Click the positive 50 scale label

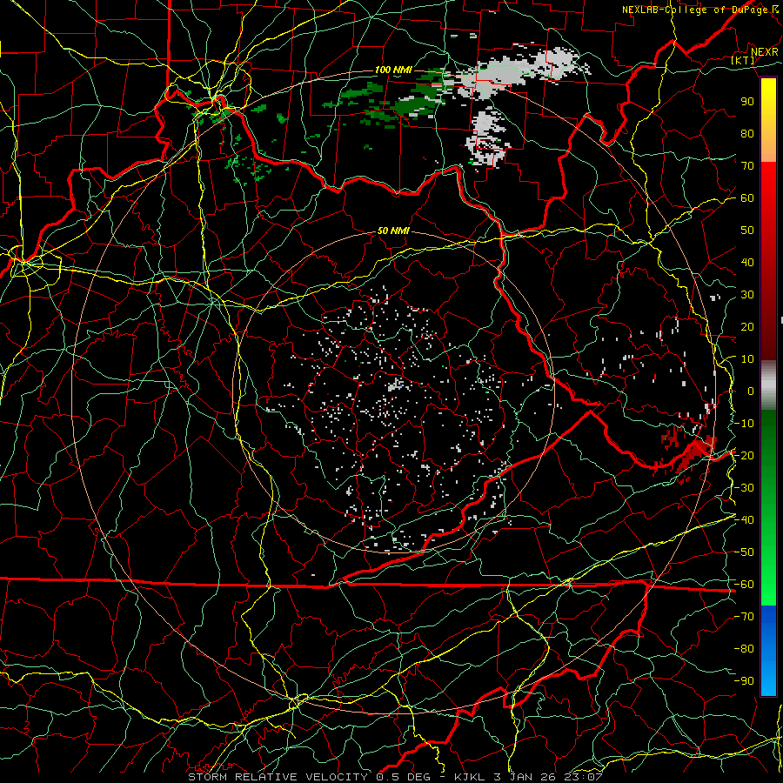tap(747, 231)
